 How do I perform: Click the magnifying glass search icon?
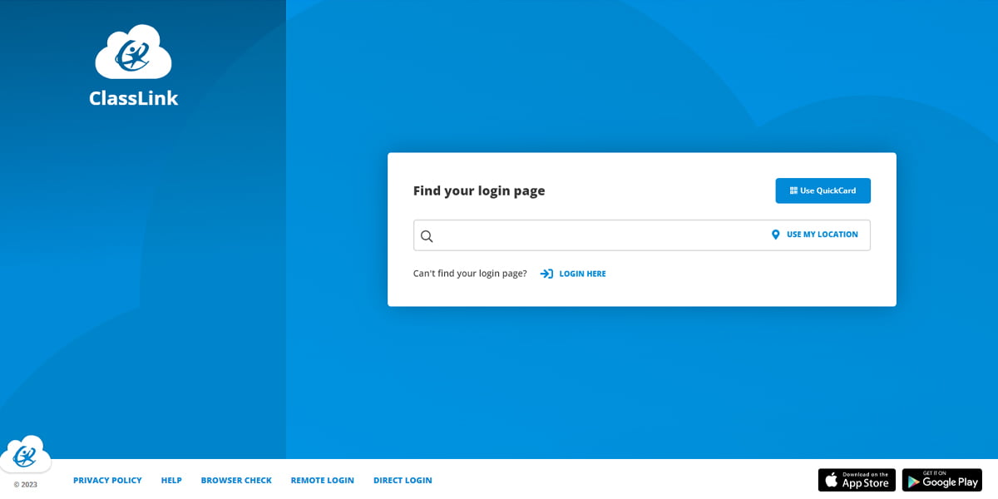427,236
